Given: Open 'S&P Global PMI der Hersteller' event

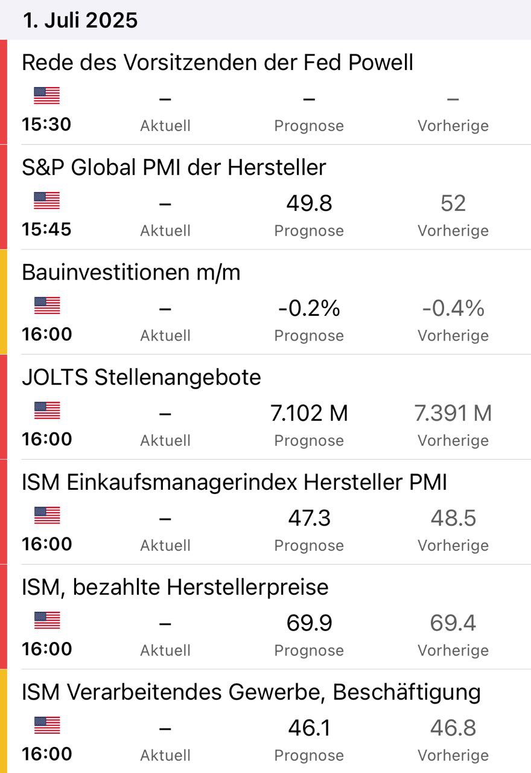Looking at the screenshot, I should coord(174,167).
